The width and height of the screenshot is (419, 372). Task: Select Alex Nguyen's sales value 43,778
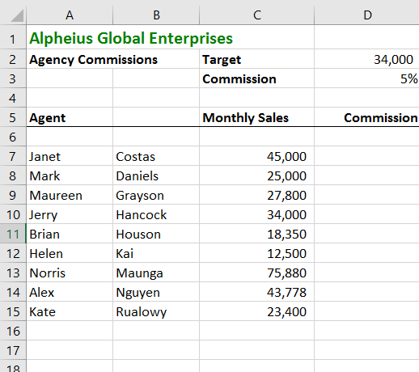tap(256, 292)
